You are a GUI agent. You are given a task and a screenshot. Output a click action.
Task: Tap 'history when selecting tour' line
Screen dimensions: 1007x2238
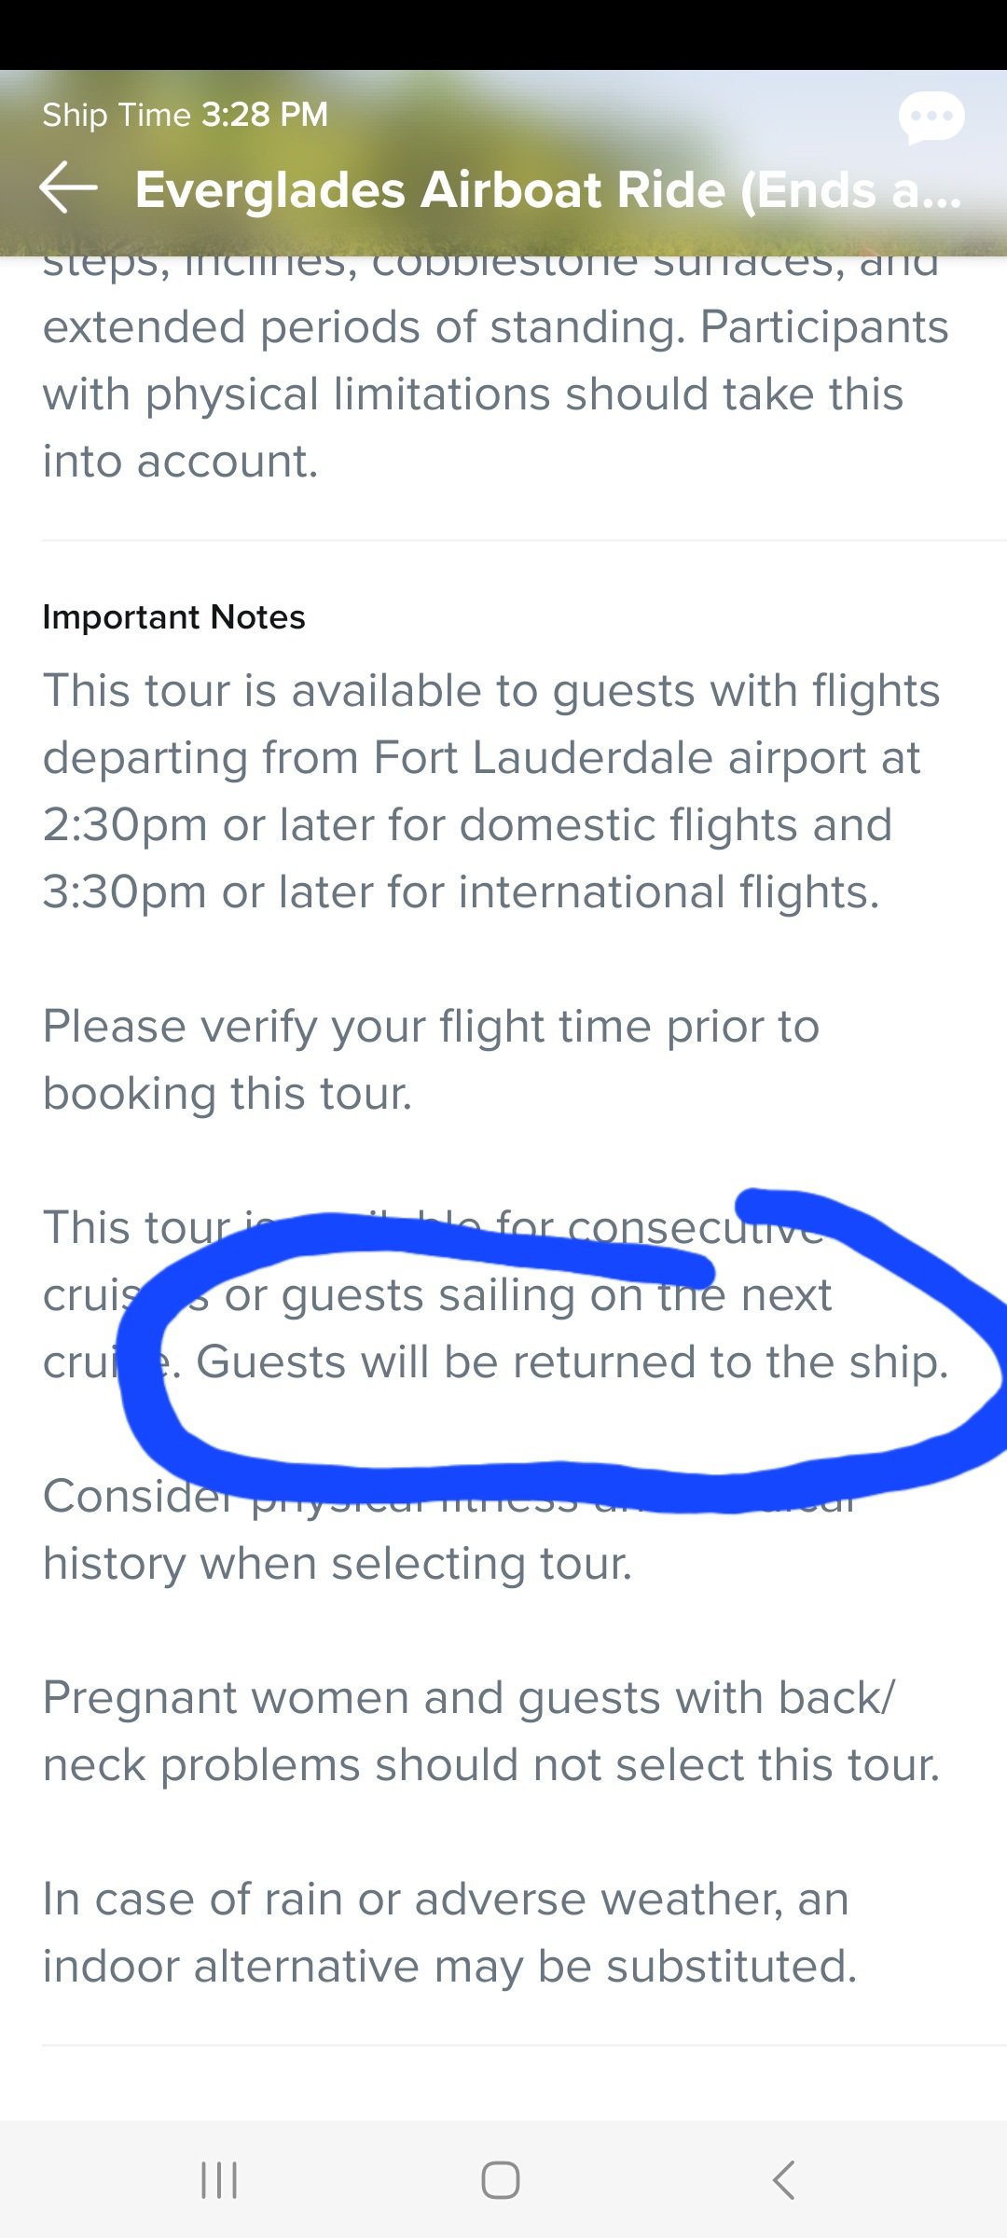(338, 1564)
